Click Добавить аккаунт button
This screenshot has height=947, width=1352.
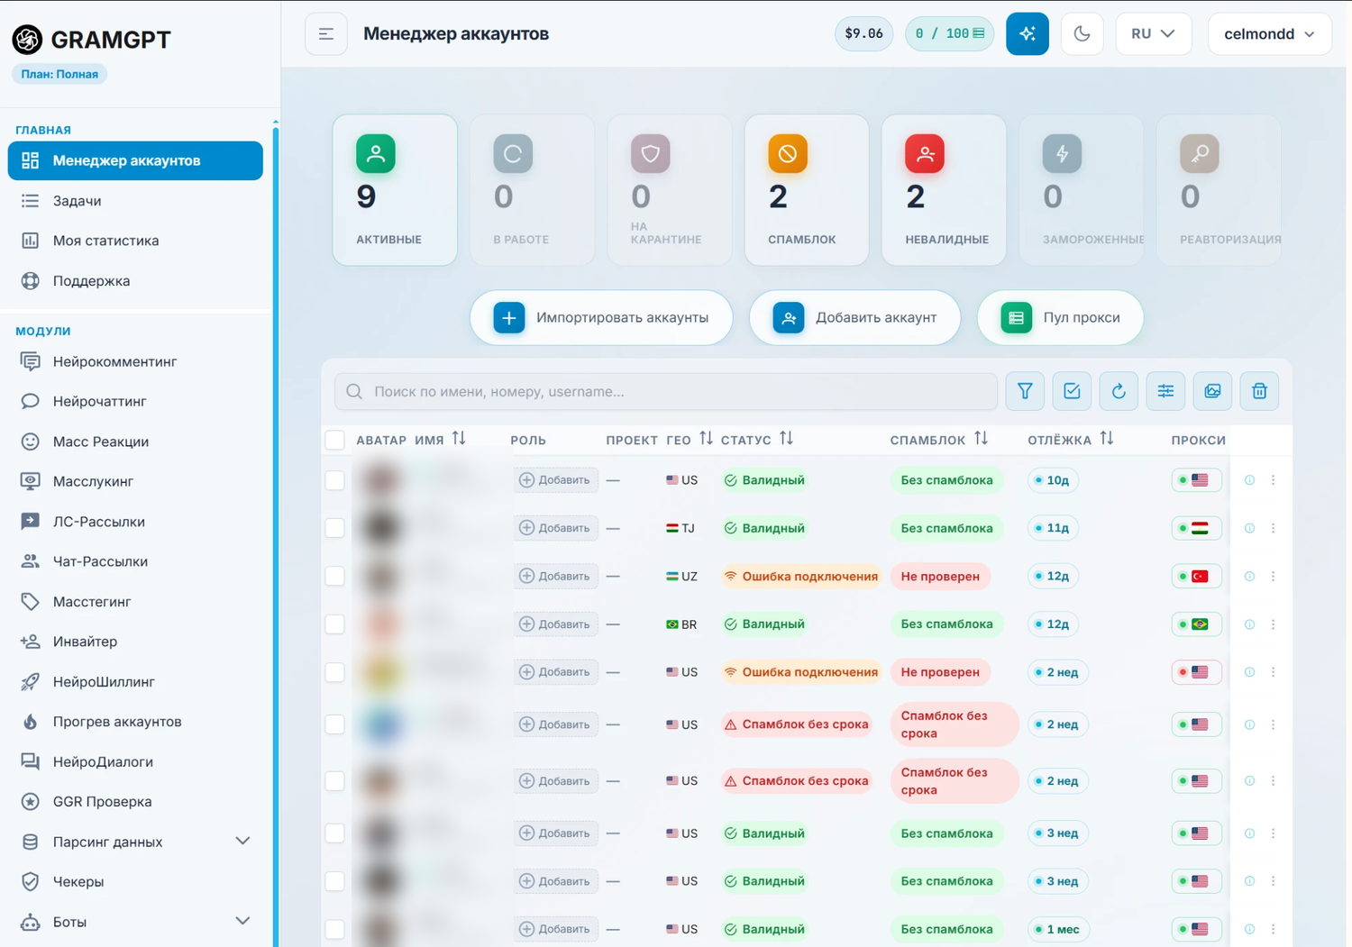click(x=854, y=318)
